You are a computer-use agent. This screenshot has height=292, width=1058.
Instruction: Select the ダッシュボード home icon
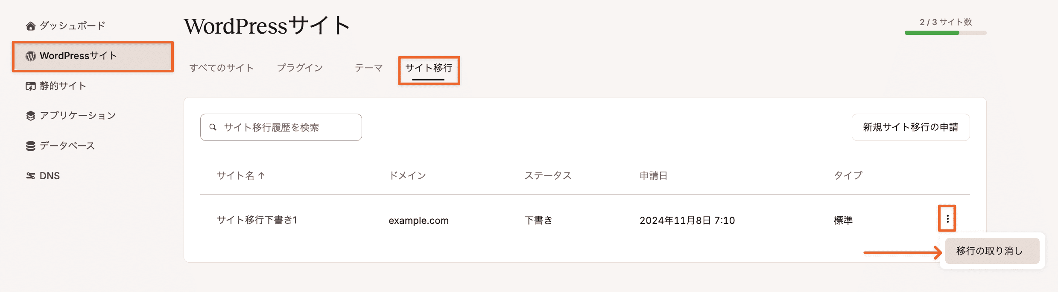(x=30, y=26)
